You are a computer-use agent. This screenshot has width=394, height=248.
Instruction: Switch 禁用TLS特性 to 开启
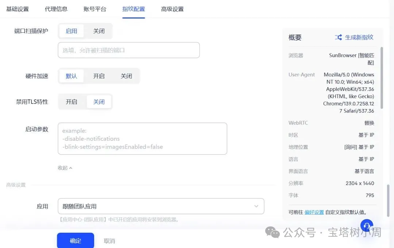(72, 102)
